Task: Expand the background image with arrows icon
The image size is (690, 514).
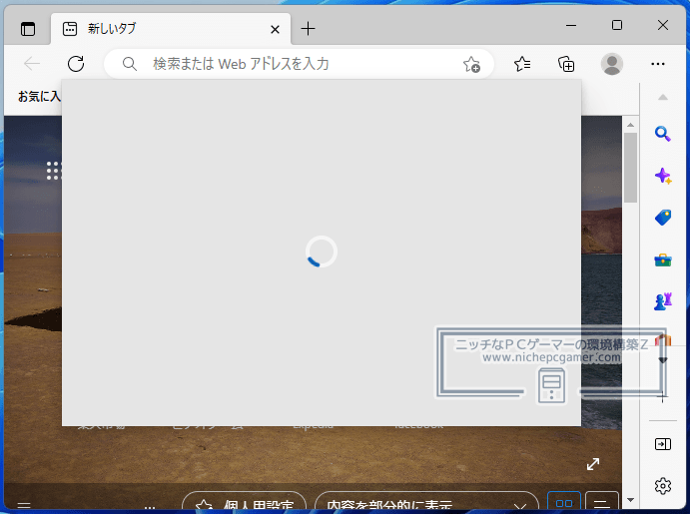Action: (593, 464)
